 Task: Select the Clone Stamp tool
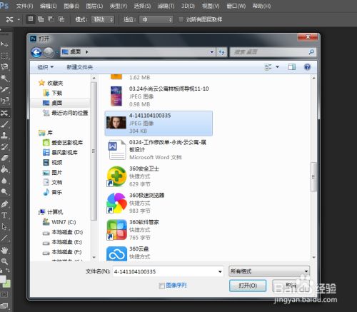[4, 136]
